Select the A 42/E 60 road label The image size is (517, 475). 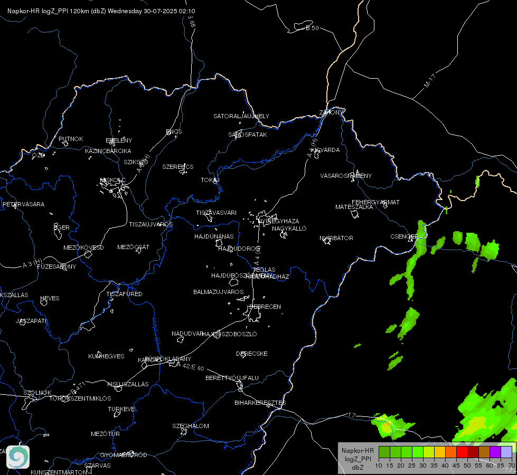(190, 367)
